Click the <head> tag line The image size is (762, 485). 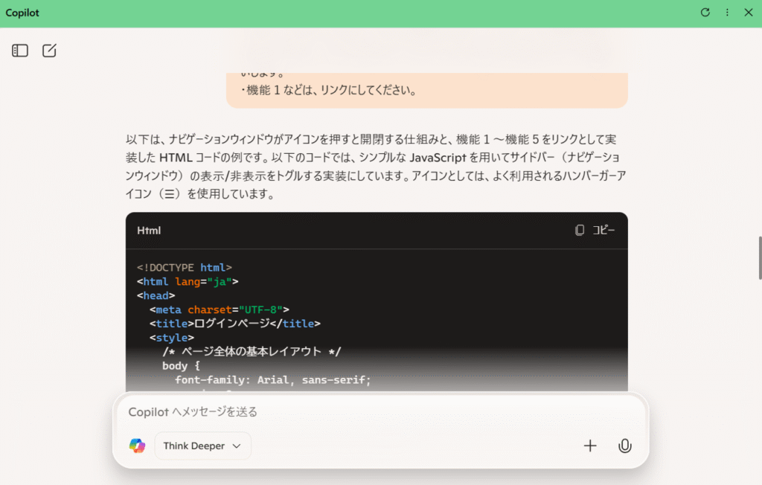pyautogui.click(x=156, y=295)
